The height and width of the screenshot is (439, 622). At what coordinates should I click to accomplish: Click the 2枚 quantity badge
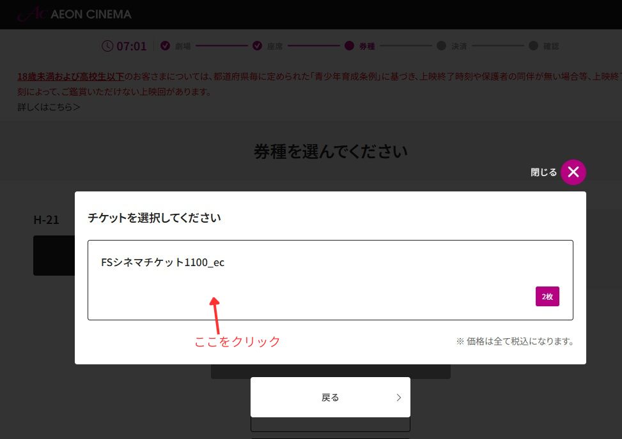point(547,297)
